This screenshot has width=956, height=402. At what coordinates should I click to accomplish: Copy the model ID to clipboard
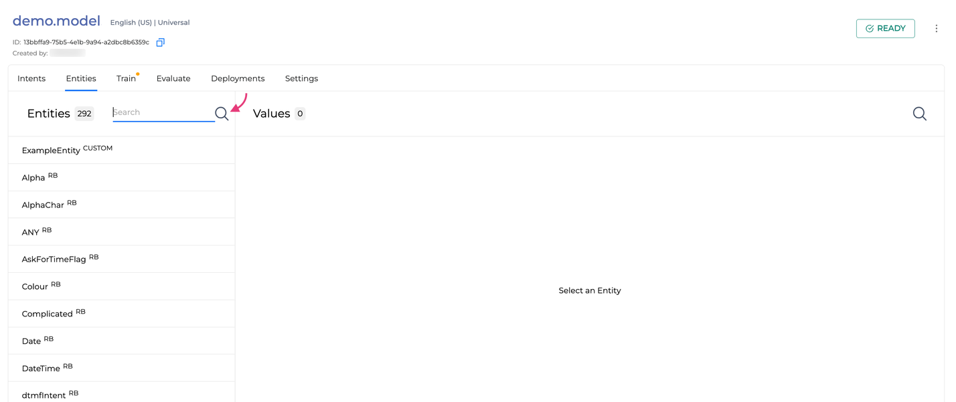[160, 42]
